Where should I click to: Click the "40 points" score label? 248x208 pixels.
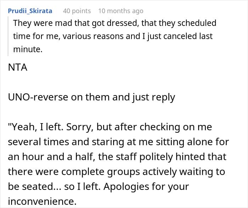point(77,11)
